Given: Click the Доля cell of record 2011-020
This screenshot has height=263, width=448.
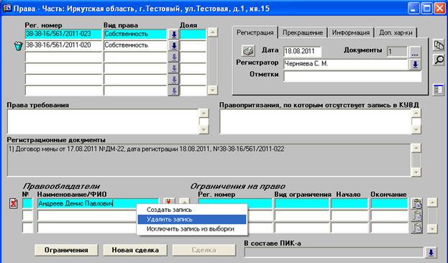Looking at the screenshot, I should 193,45.
